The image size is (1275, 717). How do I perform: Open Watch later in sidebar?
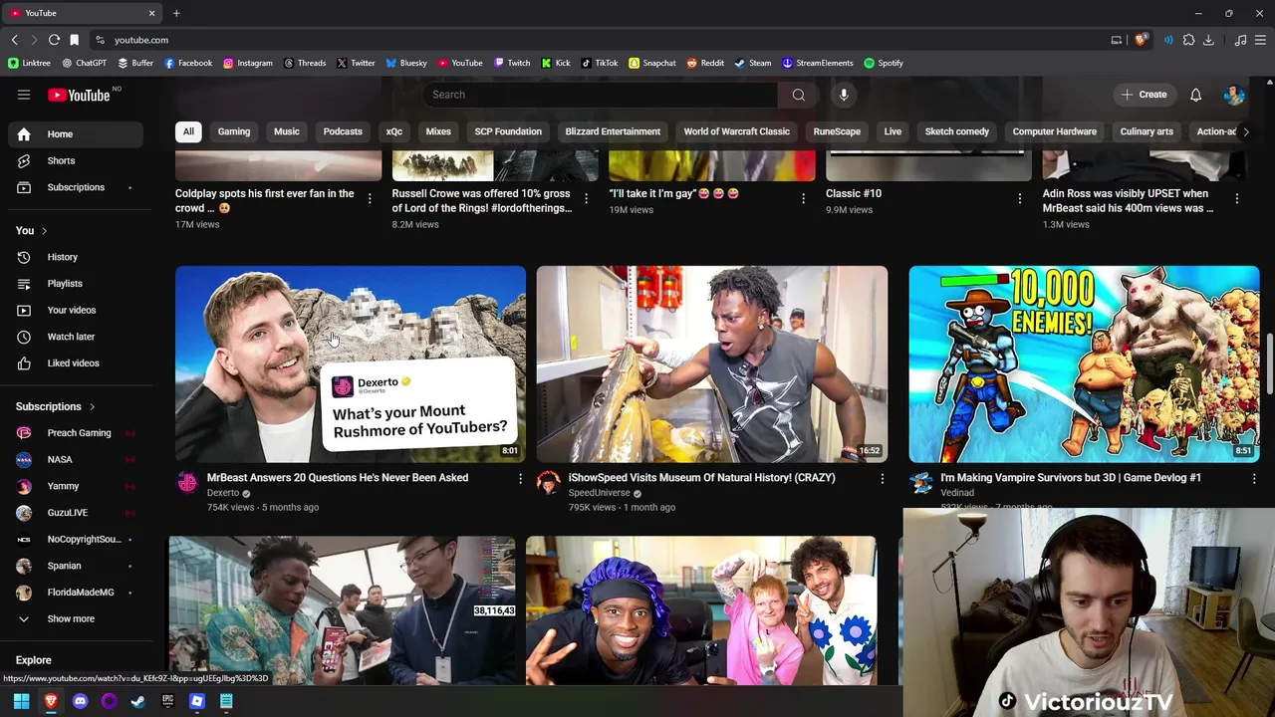(x=78, y=337)
